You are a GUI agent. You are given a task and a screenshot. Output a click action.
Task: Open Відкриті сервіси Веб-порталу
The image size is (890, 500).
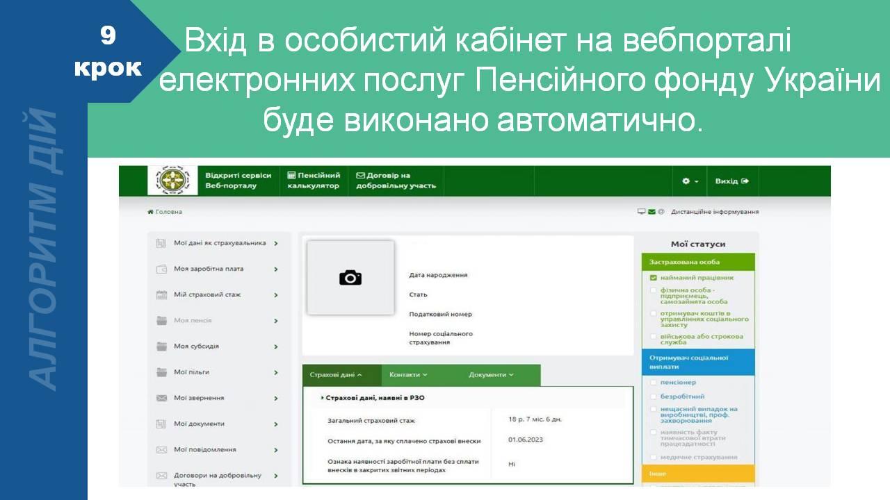point(238,181)
